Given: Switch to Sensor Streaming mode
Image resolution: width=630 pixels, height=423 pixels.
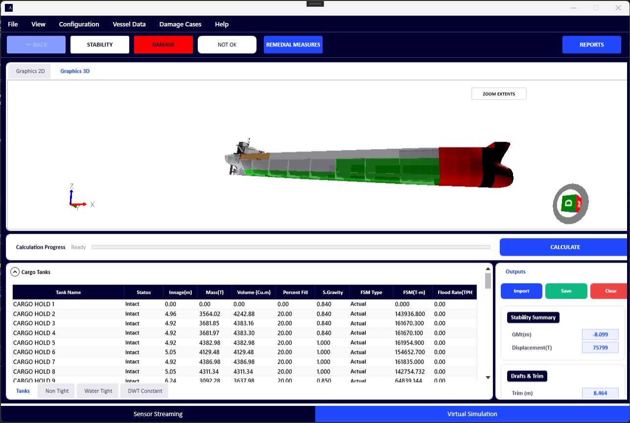Looking at the screenshot, I should [x=158, y=414].
